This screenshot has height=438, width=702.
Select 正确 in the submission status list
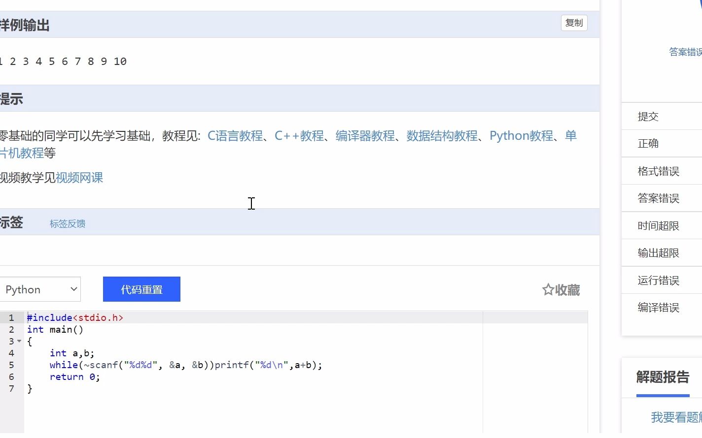click(648, 143)
